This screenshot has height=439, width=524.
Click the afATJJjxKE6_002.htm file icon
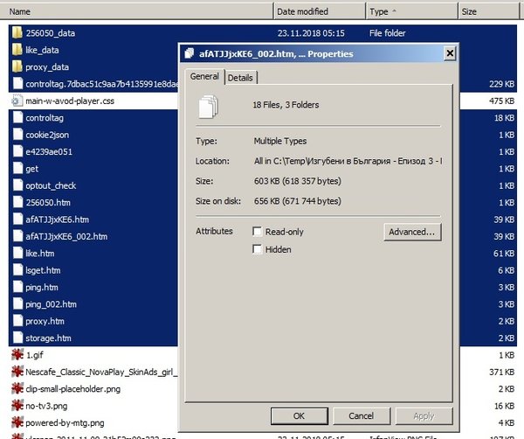coord(17,236)
